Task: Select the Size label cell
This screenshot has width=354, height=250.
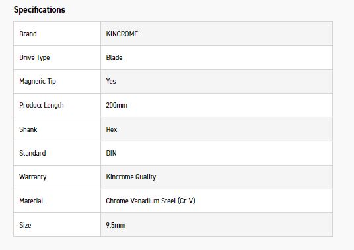Action: [57, 225]
